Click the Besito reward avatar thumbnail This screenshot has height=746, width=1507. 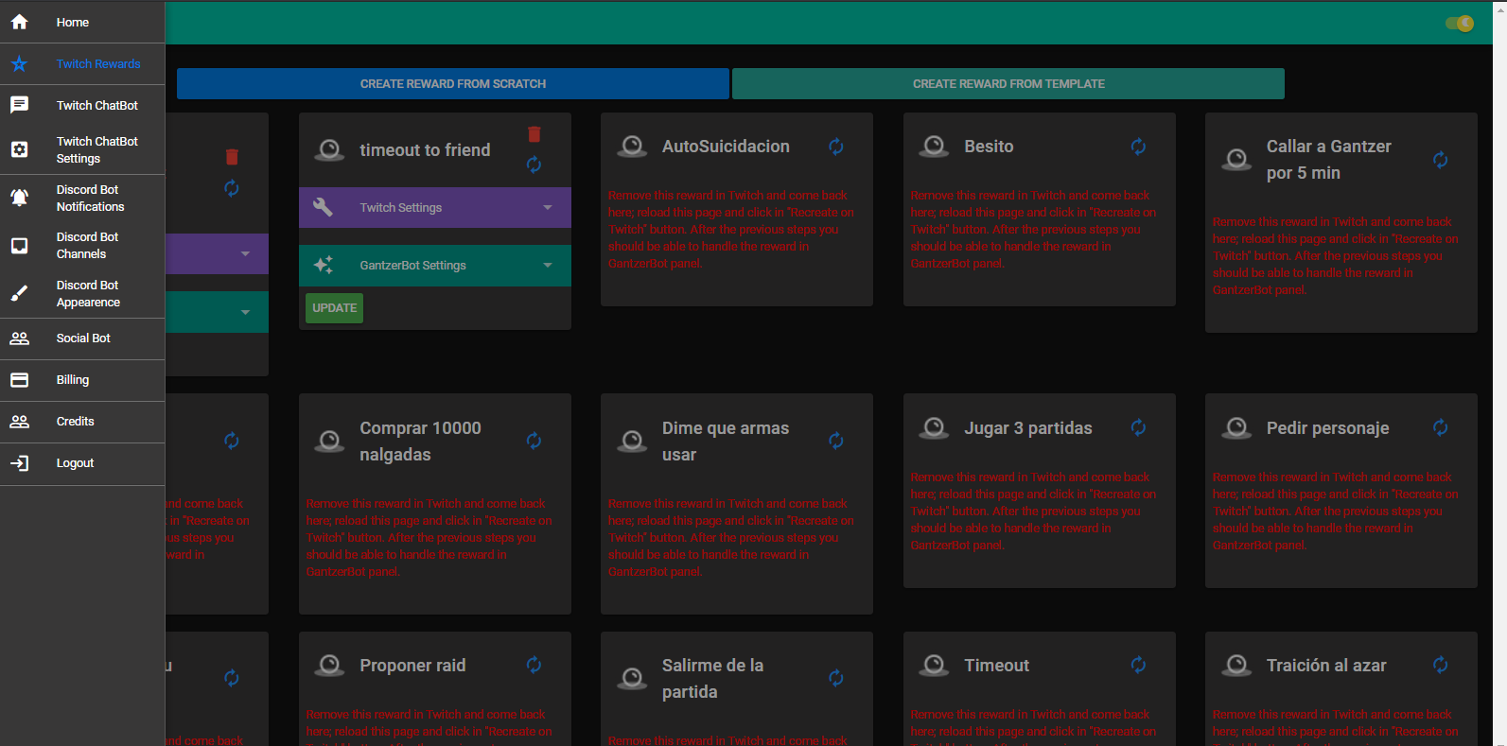(x=934, y=147)
